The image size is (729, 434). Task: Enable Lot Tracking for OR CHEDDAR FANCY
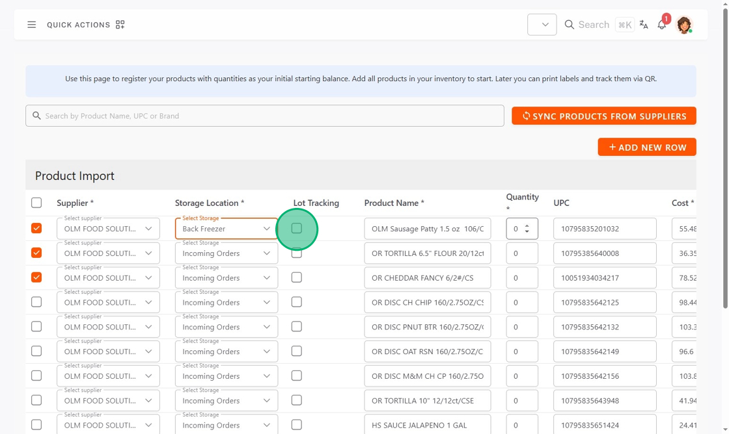pos(297,277)
